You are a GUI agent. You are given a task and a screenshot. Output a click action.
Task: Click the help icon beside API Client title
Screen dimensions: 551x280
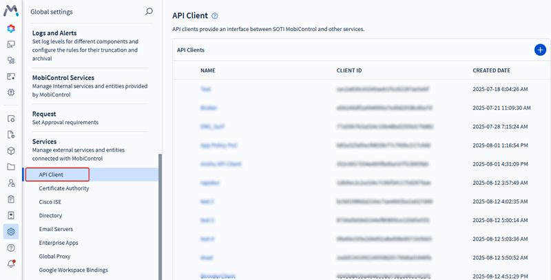215,16
